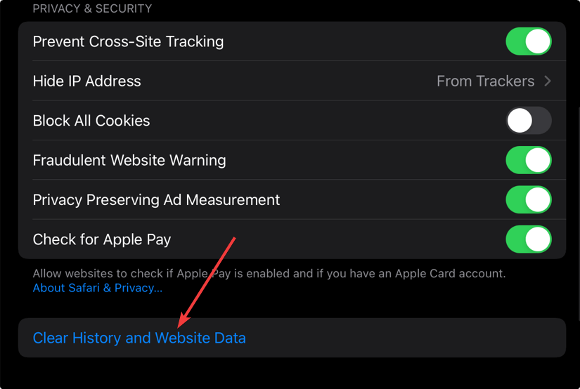Click the Privacy & Security section header
Screen dimensions: 580x389
(x=92, y=8)
